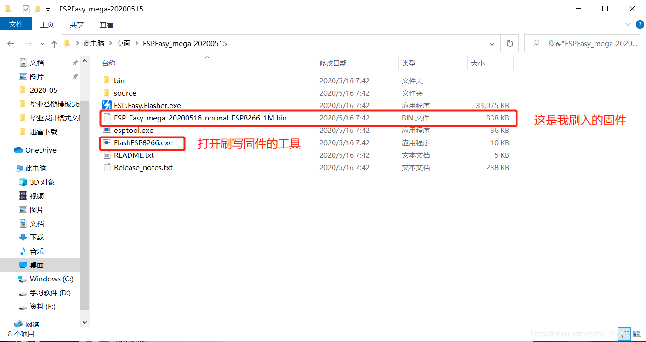Select 迅雷下载 folder in navigation pane
This screenshot has height=342, width=646.
pos(44,131)
